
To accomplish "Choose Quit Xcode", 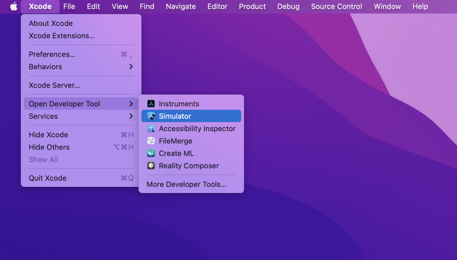I will pos(81,178).
